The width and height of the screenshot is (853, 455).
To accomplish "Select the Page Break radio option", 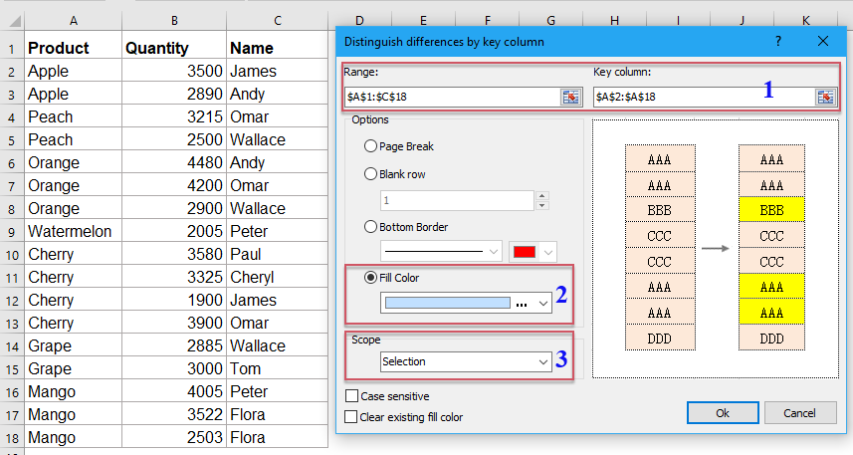I will (x=371, y=146).
